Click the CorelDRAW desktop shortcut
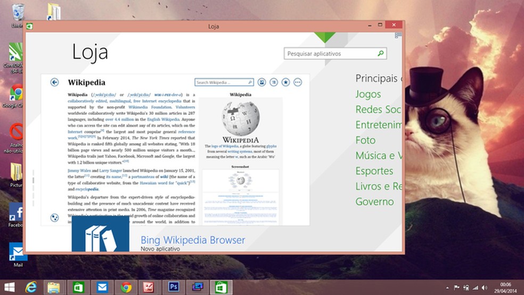 (x=15, y=58)
